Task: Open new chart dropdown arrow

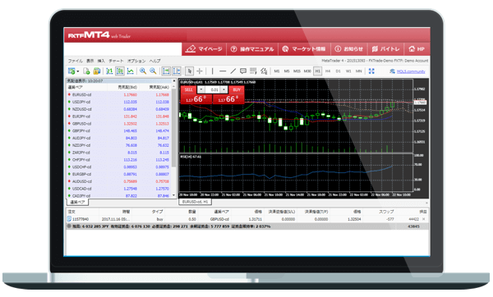Action: click(x=78, y=71)
